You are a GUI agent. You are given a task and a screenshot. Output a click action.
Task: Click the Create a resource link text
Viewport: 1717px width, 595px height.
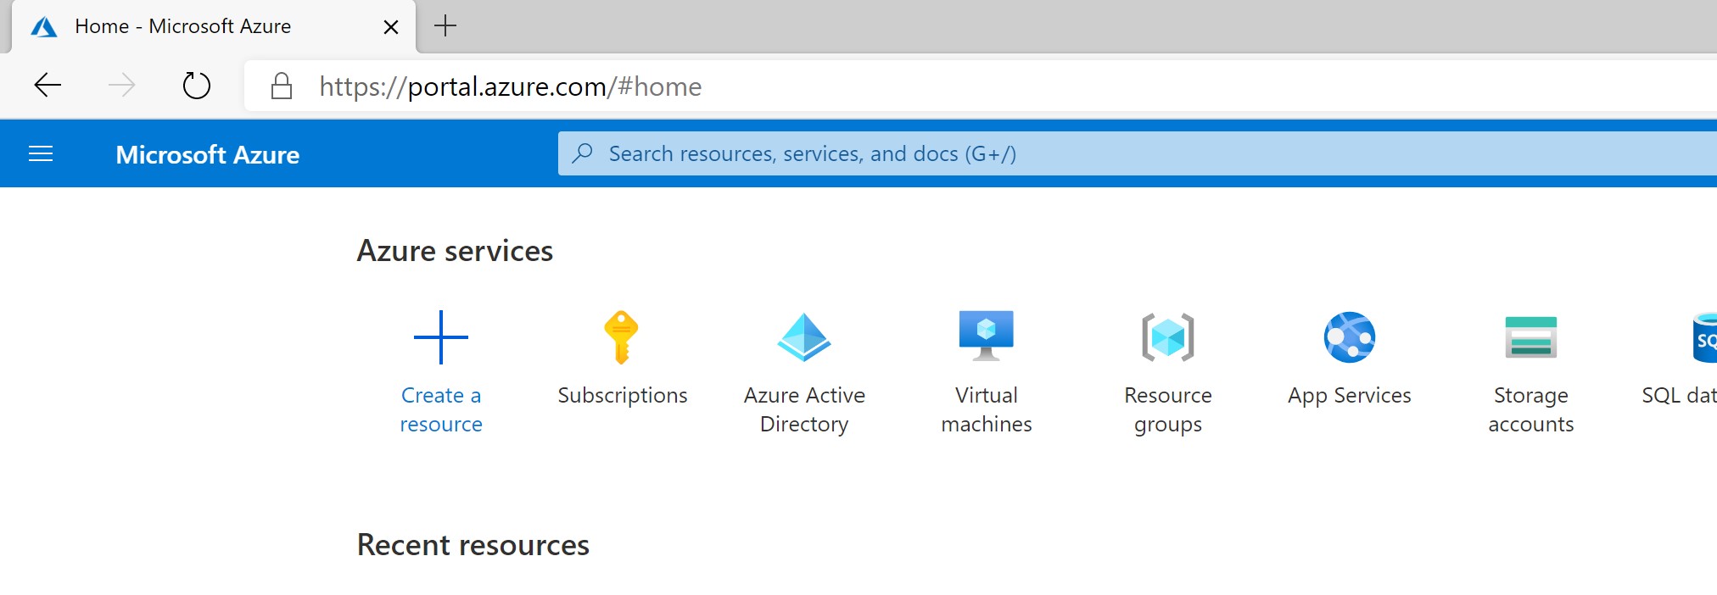[x=441, y=409]
